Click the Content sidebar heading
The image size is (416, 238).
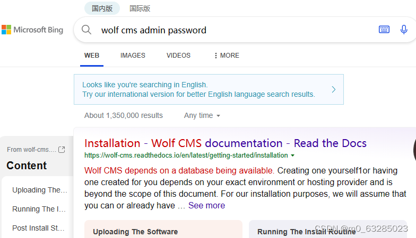[27, 166]
